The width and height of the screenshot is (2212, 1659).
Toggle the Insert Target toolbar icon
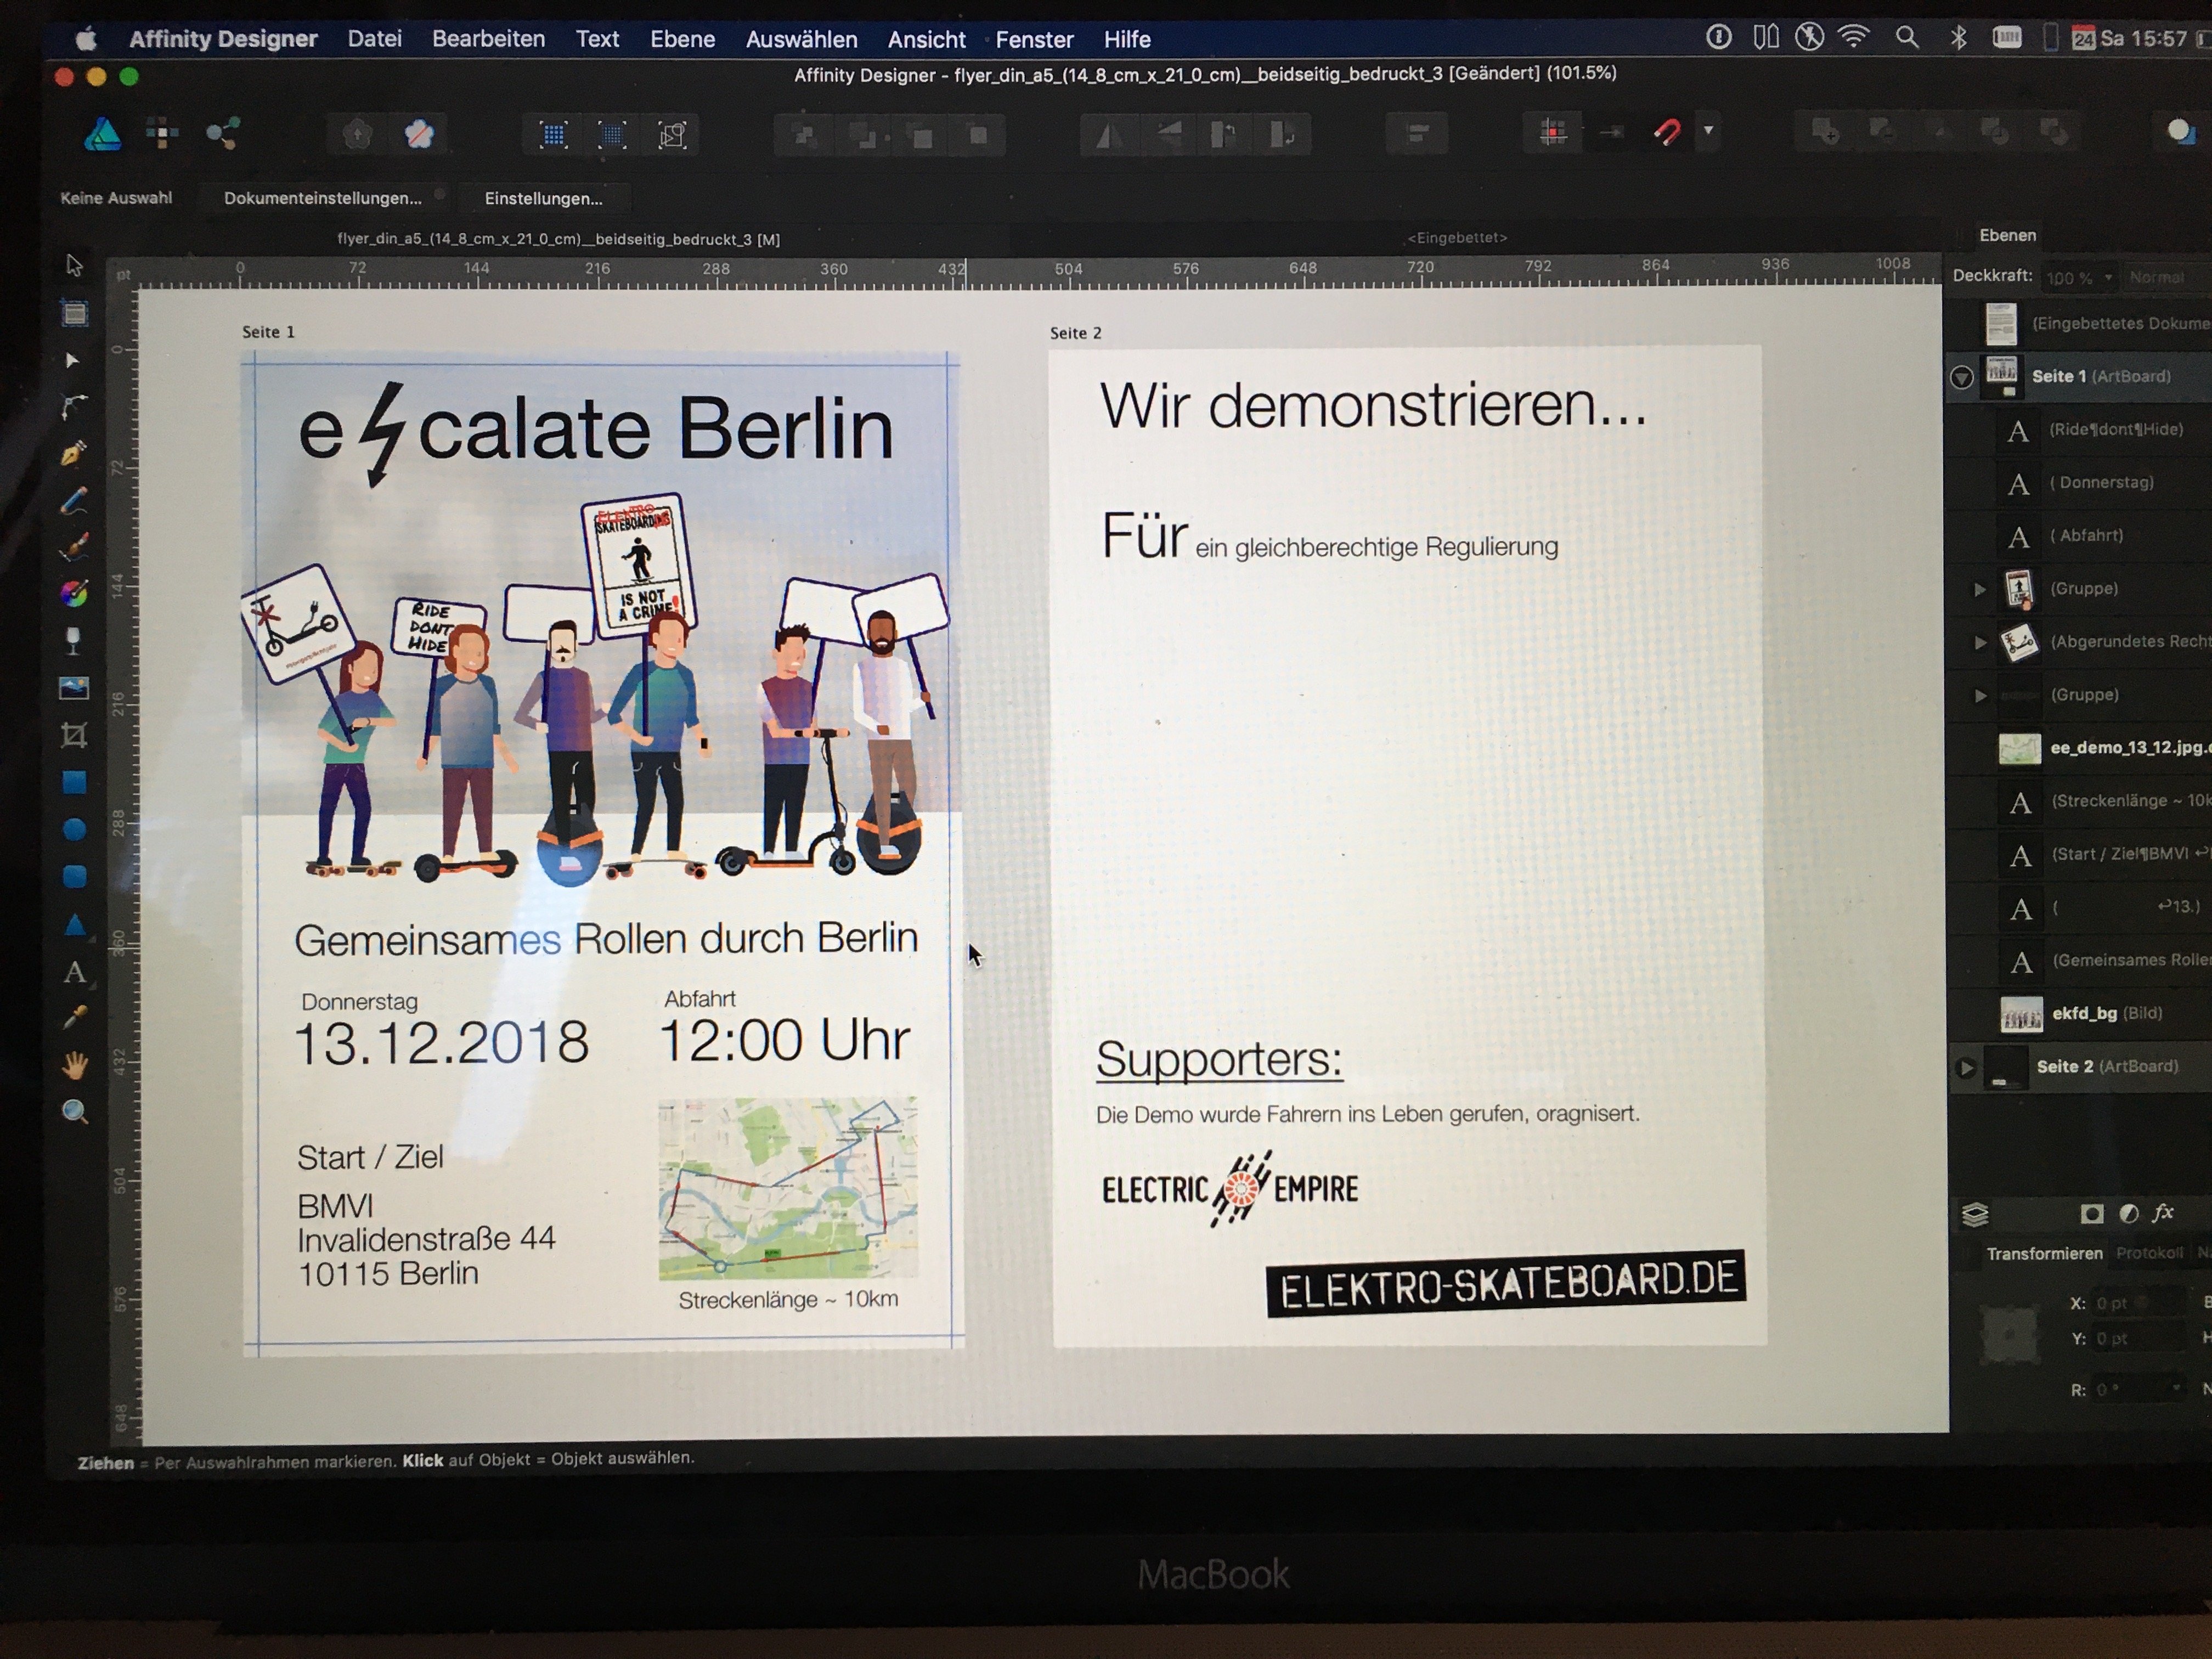point(2180,131)
